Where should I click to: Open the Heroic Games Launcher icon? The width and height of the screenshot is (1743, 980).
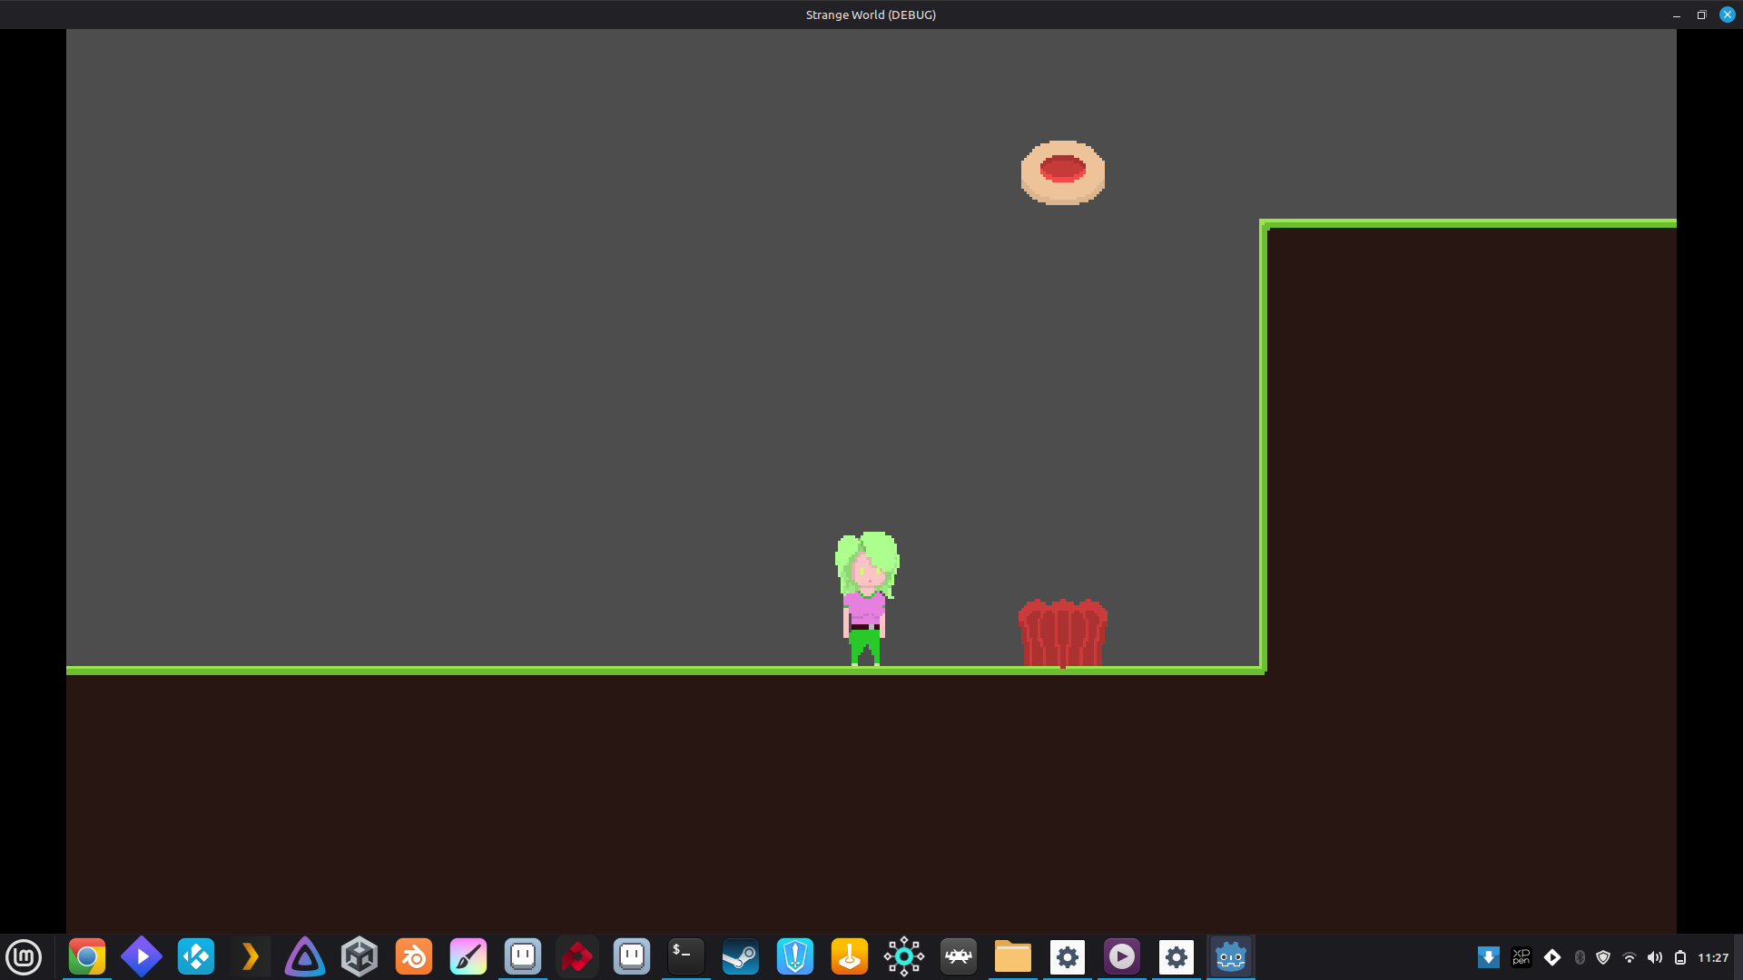[795, 956]
